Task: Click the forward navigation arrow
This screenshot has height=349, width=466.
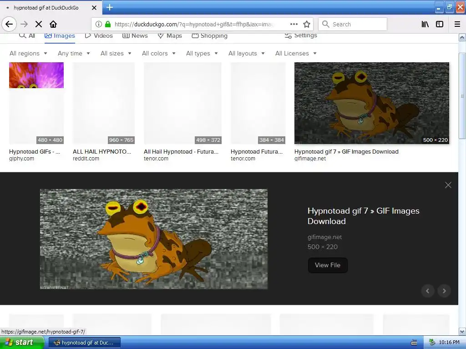Action: 24,24
